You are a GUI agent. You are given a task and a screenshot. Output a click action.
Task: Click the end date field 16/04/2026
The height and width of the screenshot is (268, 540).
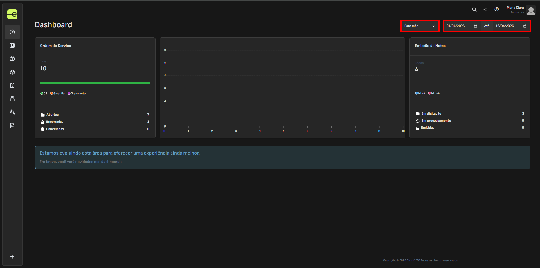pyautogui.click(x=511, y=26)
